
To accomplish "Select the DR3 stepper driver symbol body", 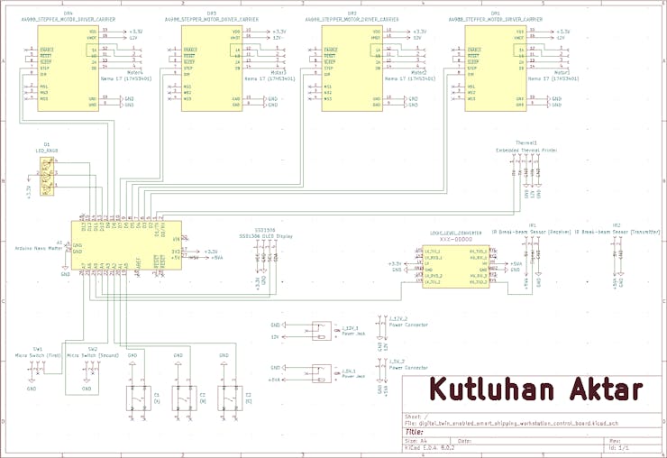I will [x=212, y=69].
